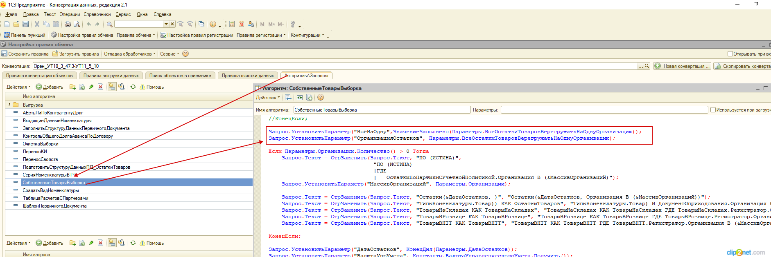Click the calculator icon in main toolbar

[232, 25]
